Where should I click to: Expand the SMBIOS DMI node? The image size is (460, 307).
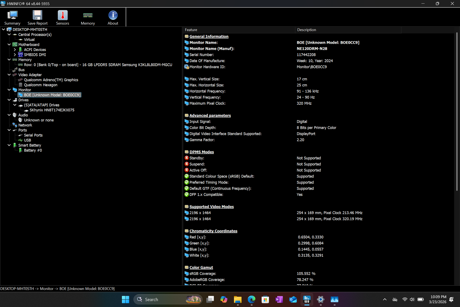pos(15,55)
